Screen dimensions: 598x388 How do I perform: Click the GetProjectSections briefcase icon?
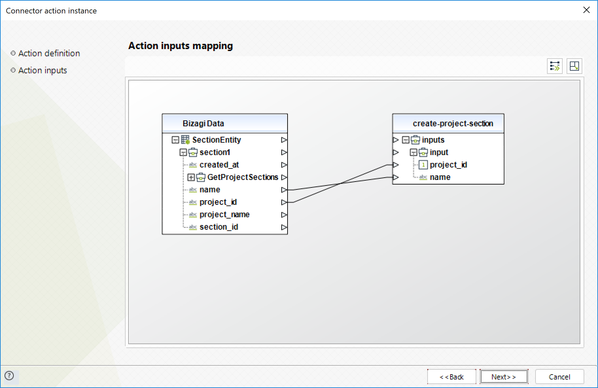click(201, 177)
